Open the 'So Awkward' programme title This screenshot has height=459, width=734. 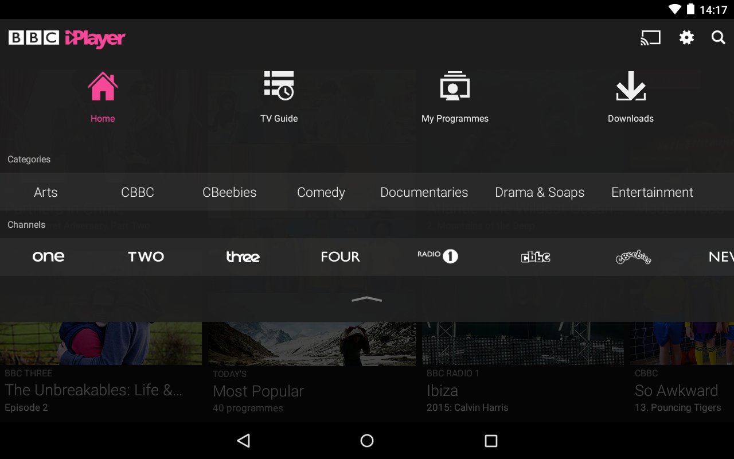click(676, 391)
